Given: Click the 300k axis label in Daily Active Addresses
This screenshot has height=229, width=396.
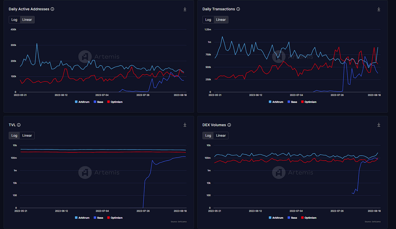Looking at the screenshot, I should [x=13, y=45].
